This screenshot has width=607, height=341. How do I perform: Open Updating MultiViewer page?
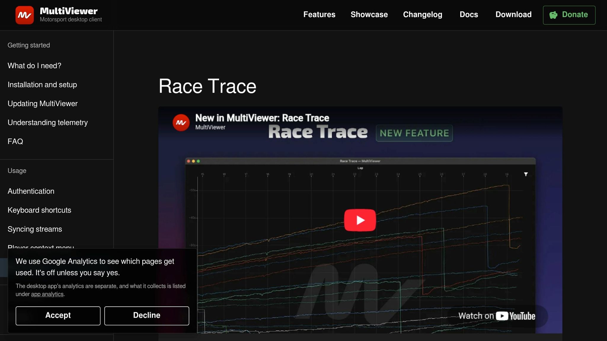[43, 104]
